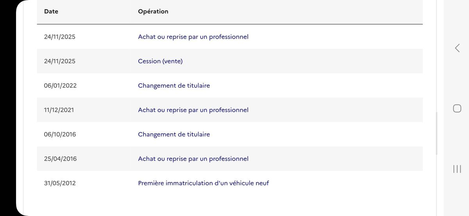
Task: Open 06/01/2022 Changement de titulaire
Action: click(x=174, y=86)
